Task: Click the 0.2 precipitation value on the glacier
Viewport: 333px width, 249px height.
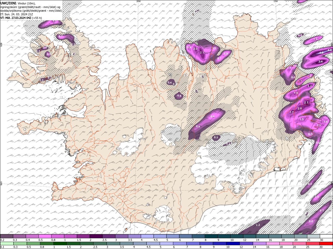Action: point(228,143)
